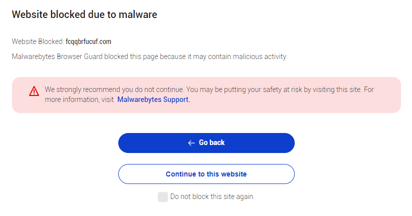Click the "Go back" text label

point(212,143)
